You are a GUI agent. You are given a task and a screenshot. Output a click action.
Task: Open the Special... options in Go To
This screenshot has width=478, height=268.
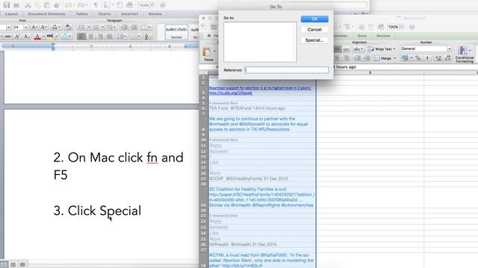(x=314, y=40)
